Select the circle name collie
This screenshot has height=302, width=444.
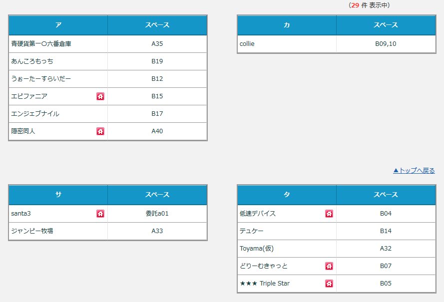(x=247, y=44)
